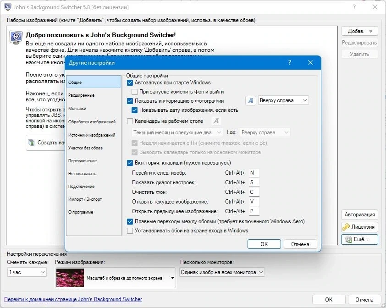
Task: Click the Создать набор button in welcome panel
Action: click(x=45, y=143)
